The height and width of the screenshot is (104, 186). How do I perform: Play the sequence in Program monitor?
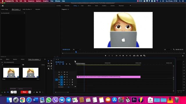pos(123,56)
